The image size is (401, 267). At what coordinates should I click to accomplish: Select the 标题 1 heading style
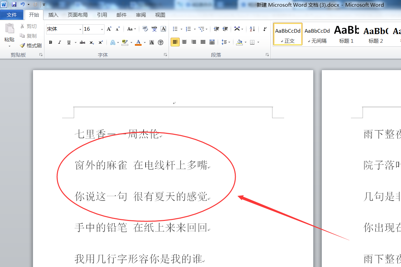click(346, 34)
